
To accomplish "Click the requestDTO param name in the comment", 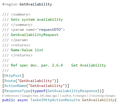I will pos(50,30).
